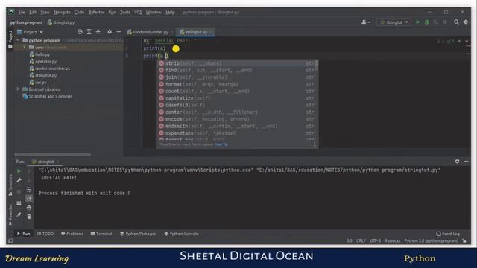Select strip suggestion in completion list
Screen dimensions: 477x268
point(237,63)
